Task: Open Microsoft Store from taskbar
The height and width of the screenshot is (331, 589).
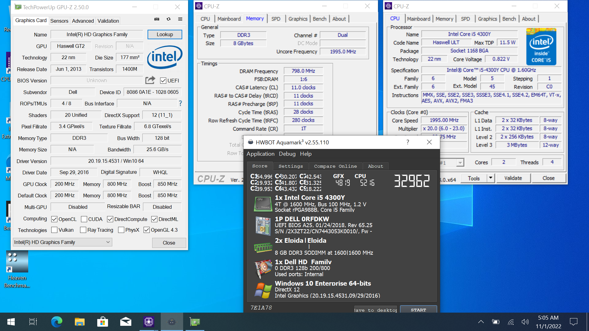Action: click(102, 322)
